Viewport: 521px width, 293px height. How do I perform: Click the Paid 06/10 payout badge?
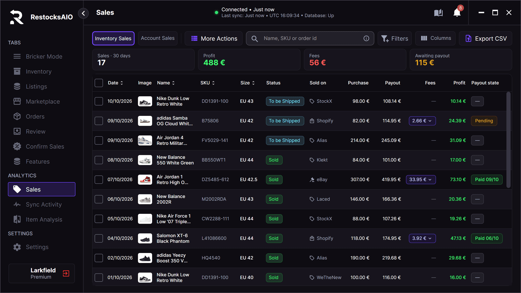(486, 238)
